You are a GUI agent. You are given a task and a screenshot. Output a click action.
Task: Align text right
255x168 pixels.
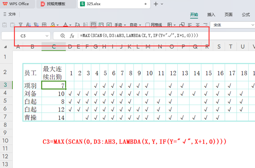tap(206, 25)
